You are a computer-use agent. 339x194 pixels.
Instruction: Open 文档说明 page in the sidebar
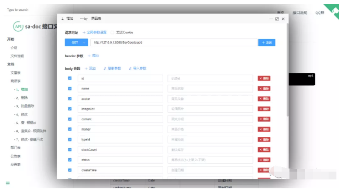point(17,56)
